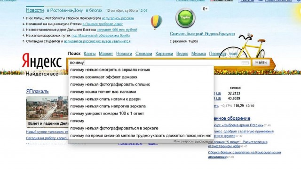Open 'Новый супер поисковик' link
The image size is (301, 169).
[47, 132]
